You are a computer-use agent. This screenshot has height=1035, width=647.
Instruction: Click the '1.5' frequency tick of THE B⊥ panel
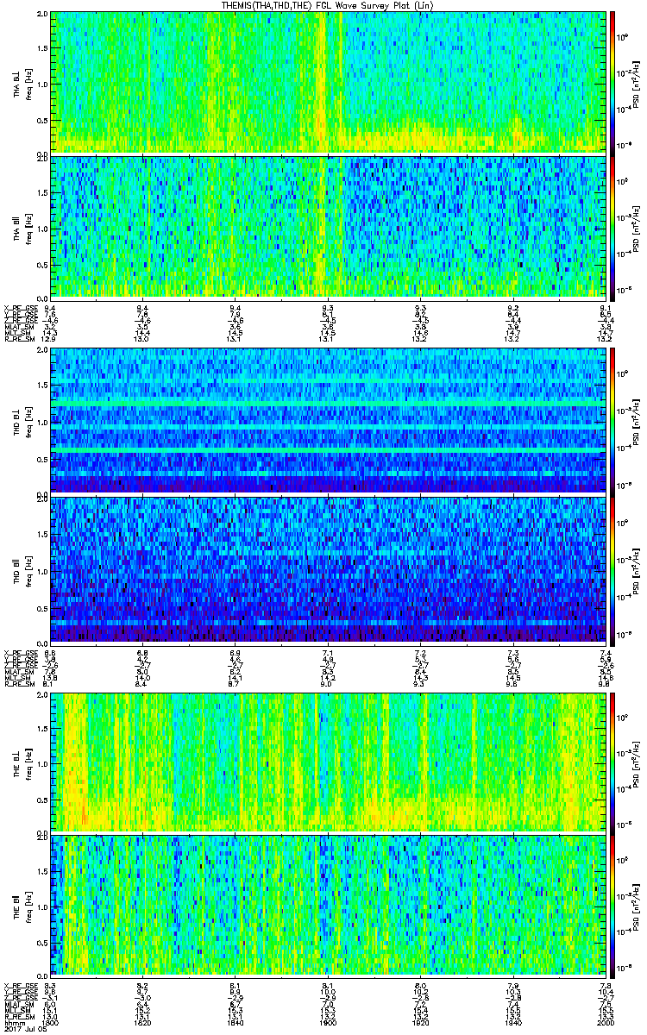[42, 728]
